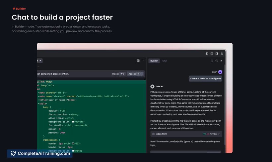Image resolution: width=272 pixels, height=162 pixels.
Task: Click the split editor icon
Action: tap(138, 61)
